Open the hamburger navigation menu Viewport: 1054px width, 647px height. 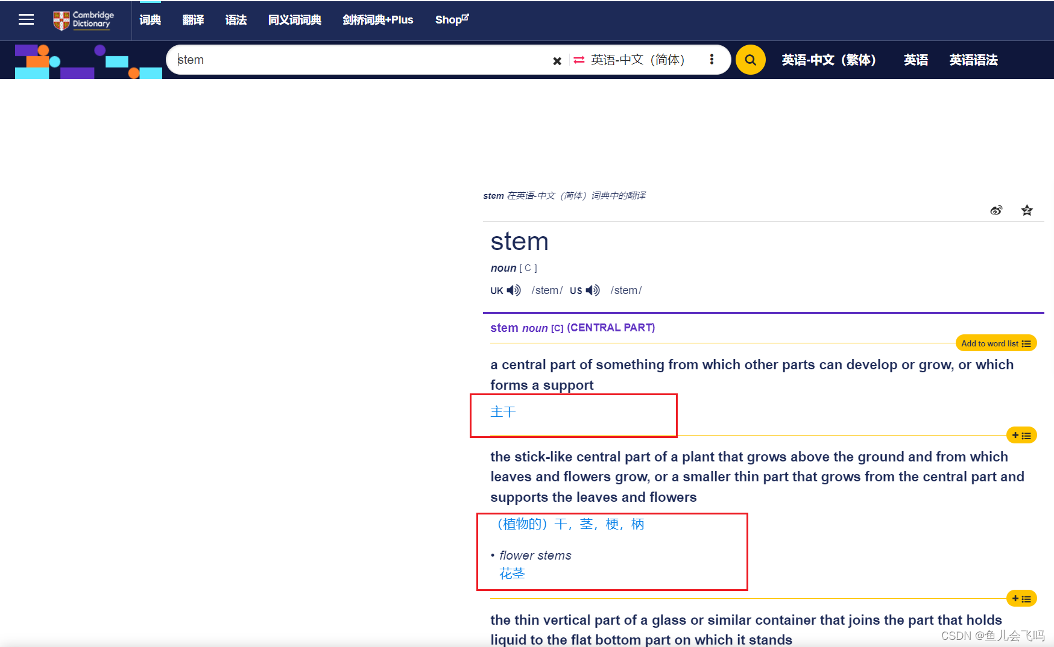coord(26,19)
